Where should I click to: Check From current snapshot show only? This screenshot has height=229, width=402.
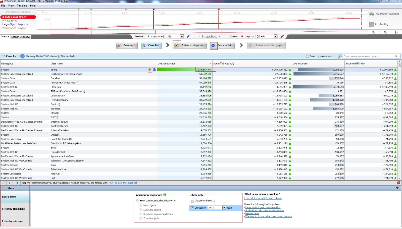(137, 201)
